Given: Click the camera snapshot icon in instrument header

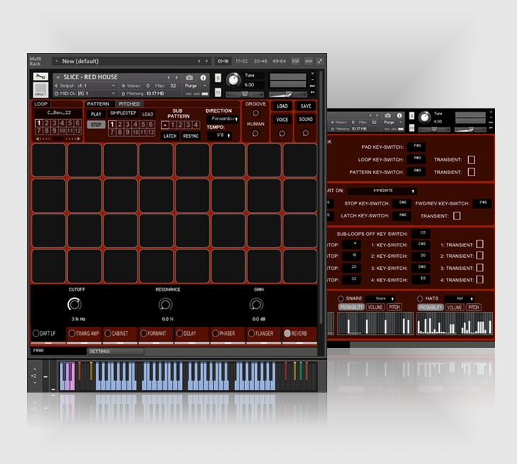Looking at the screenshot, I should [190, 77].
